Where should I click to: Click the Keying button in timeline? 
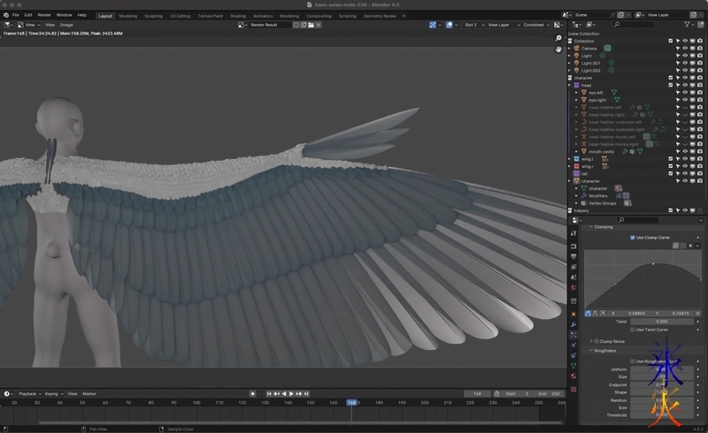(x=52, y=393)
